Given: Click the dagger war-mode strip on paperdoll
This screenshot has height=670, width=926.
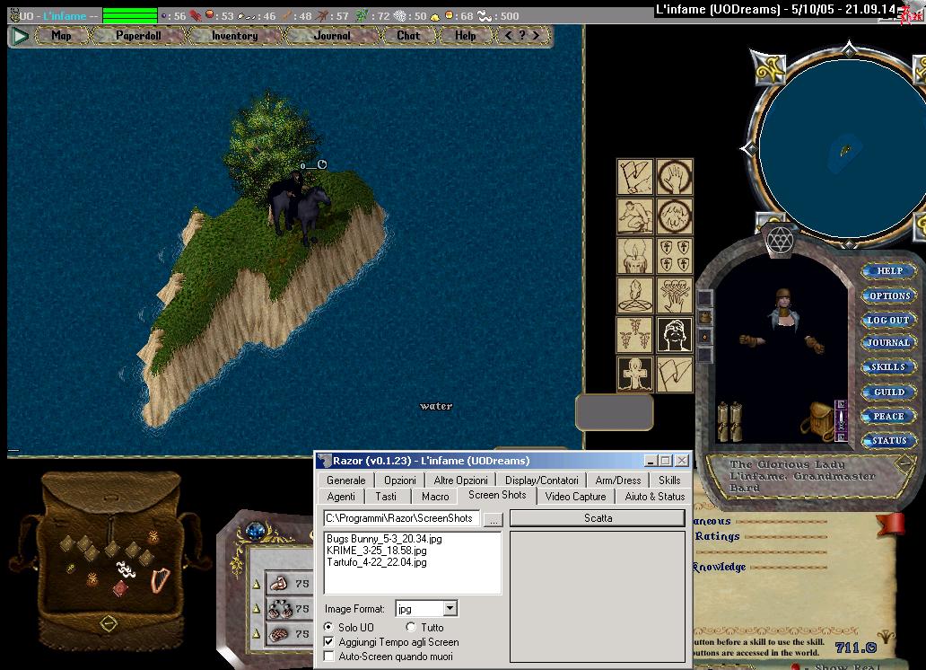Looking at the screenshot, I should (x=841, y=420).
